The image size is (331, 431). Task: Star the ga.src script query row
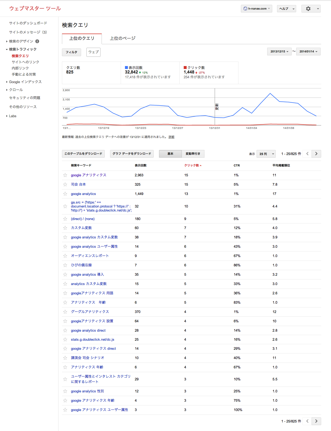coord(65,206)
